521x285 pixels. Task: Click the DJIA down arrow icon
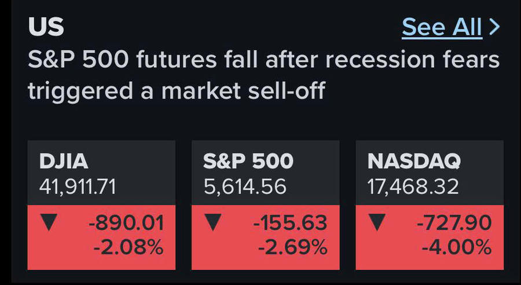[48, 223]
